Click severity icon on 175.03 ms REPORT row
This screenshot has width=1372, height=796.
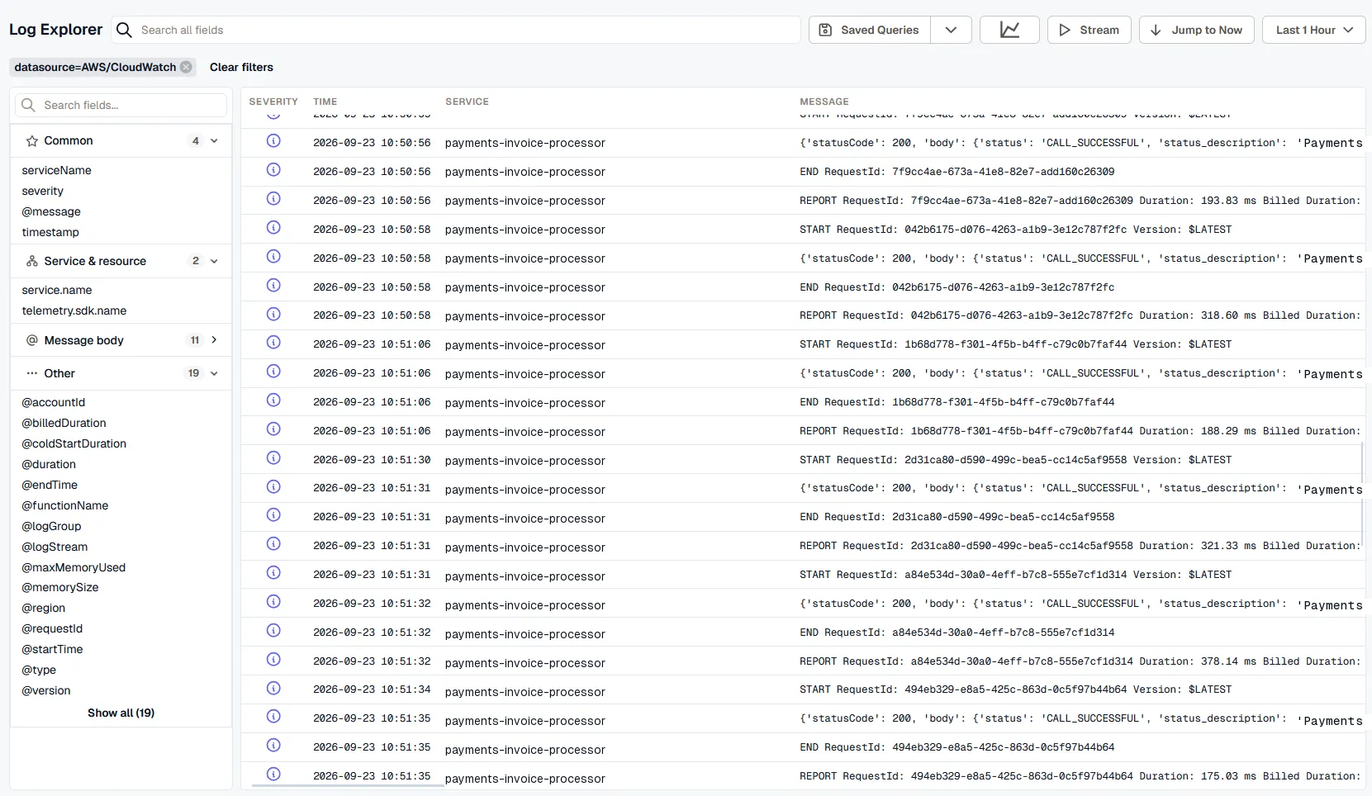pyautogui.click(x=273, y=775)
